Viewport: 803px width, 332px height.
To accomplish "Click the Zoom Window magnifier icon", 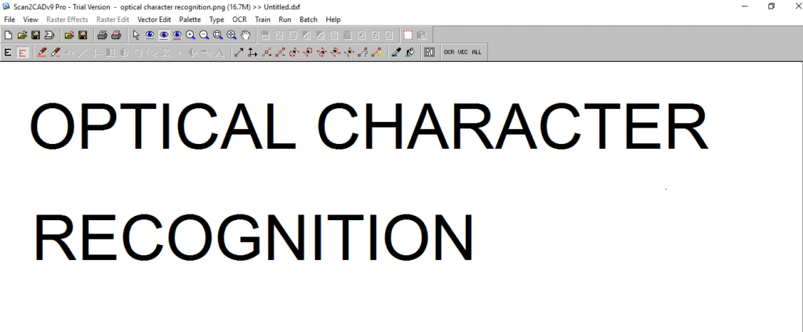I will (218, 35).
